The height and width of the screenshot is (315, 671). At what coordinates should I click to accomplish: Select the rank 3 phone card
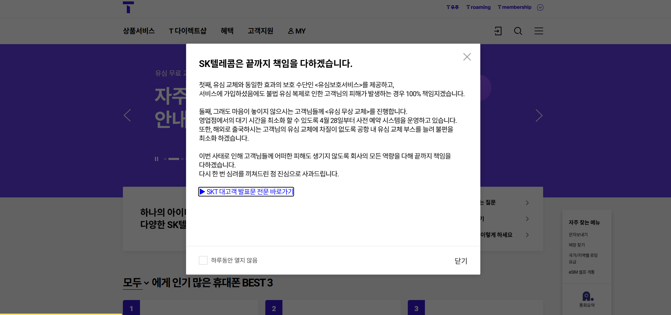[x=475, y=308]
